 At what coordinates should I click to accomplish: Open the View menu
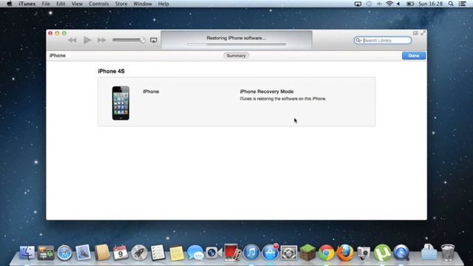(x=77, y=4)
